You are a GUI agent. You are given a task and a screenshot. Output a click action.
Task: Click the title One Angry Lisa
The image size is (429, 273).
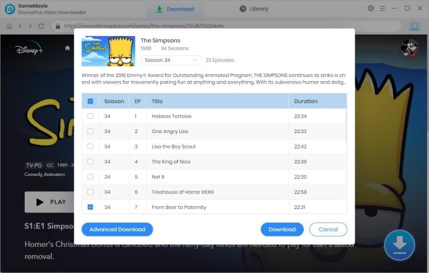click(x=170, y=131)
